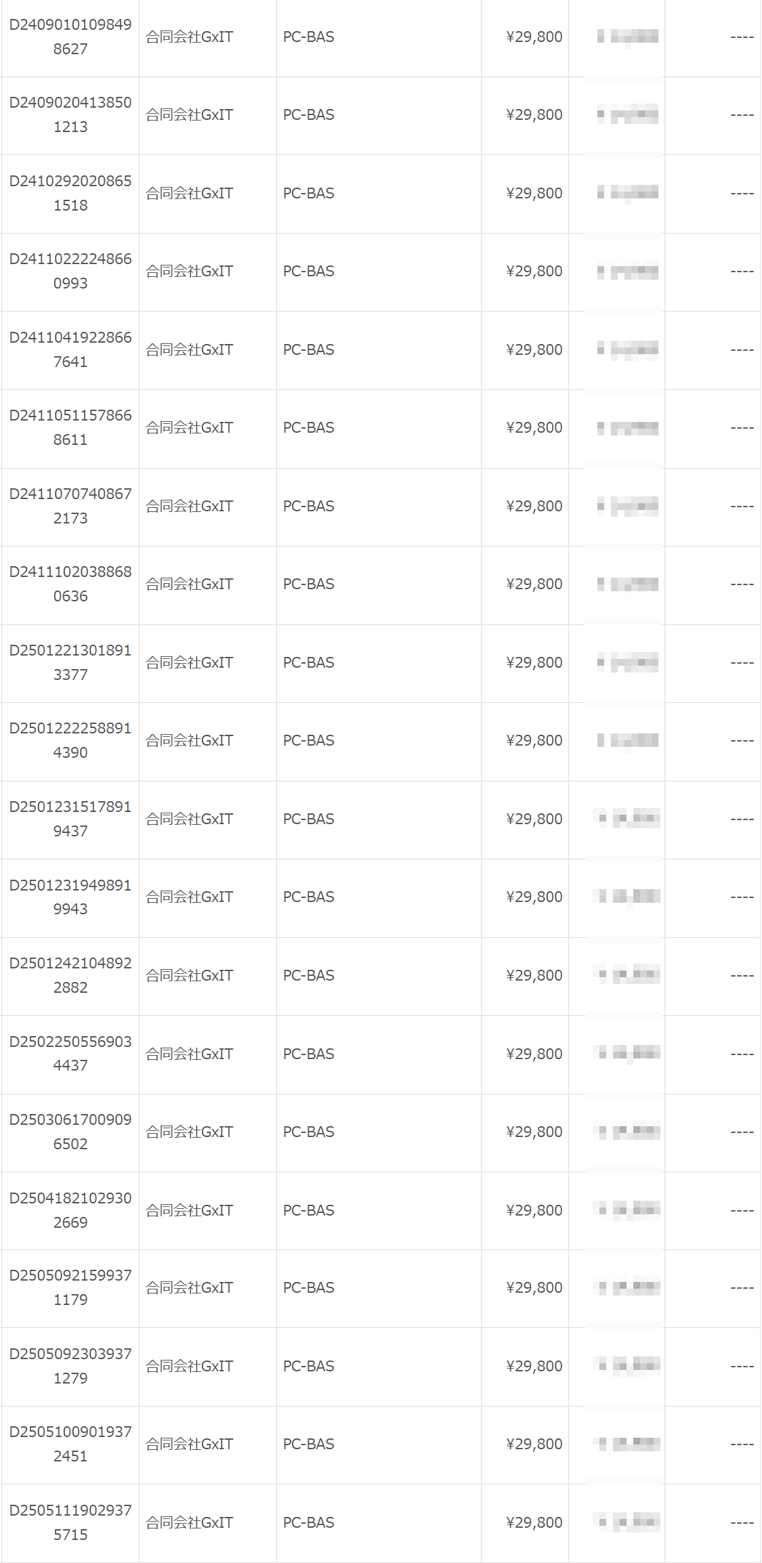Click order number D24110419228667641
Viewport: 762px width, 1563px height.
click(70, 349)
